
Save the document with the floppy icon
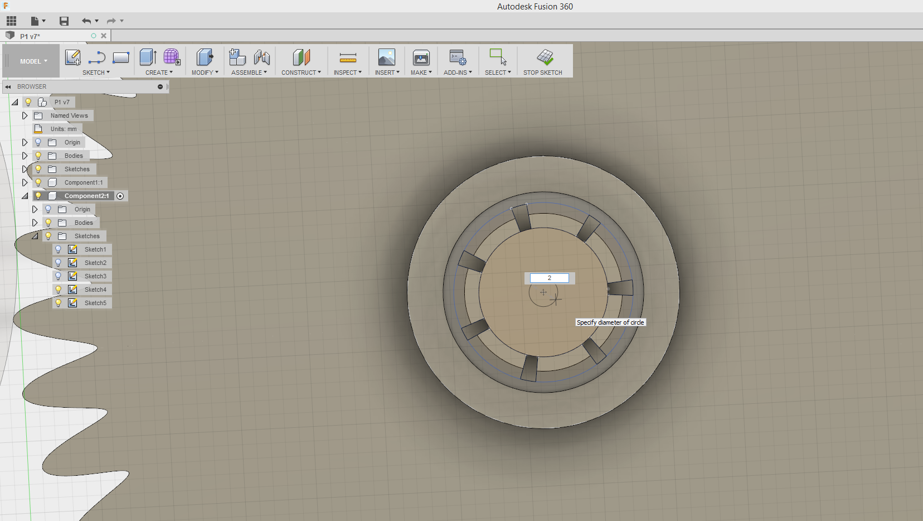pyautogui.click(x=64, y=21)
